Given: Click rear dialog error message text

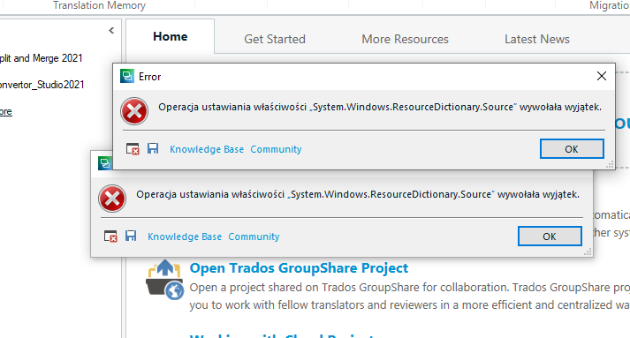Looking at the screenshot, I should tap(358, 195).
